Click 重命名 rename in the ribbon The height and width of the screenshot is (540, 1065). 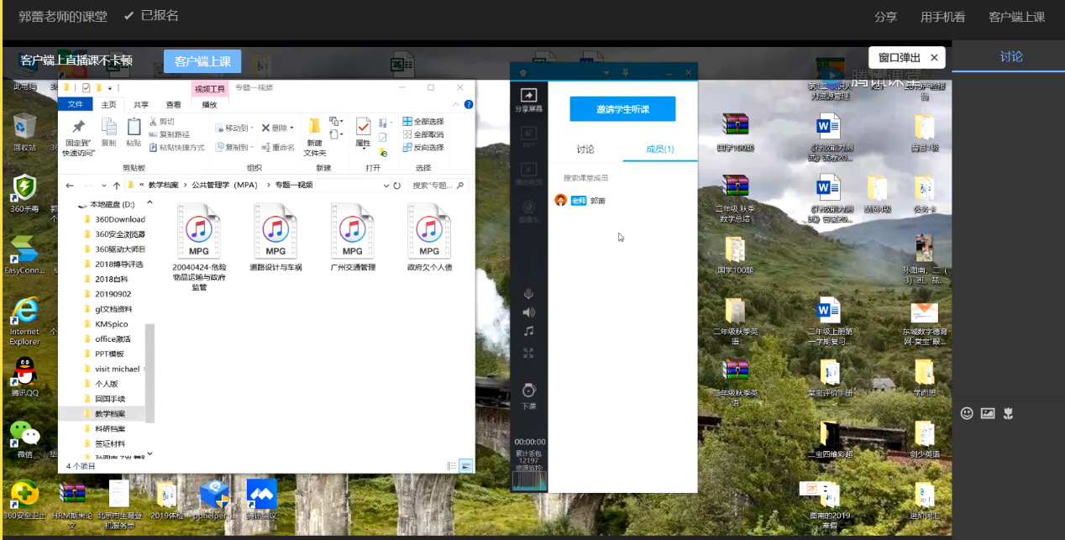[x=278, y=147]
